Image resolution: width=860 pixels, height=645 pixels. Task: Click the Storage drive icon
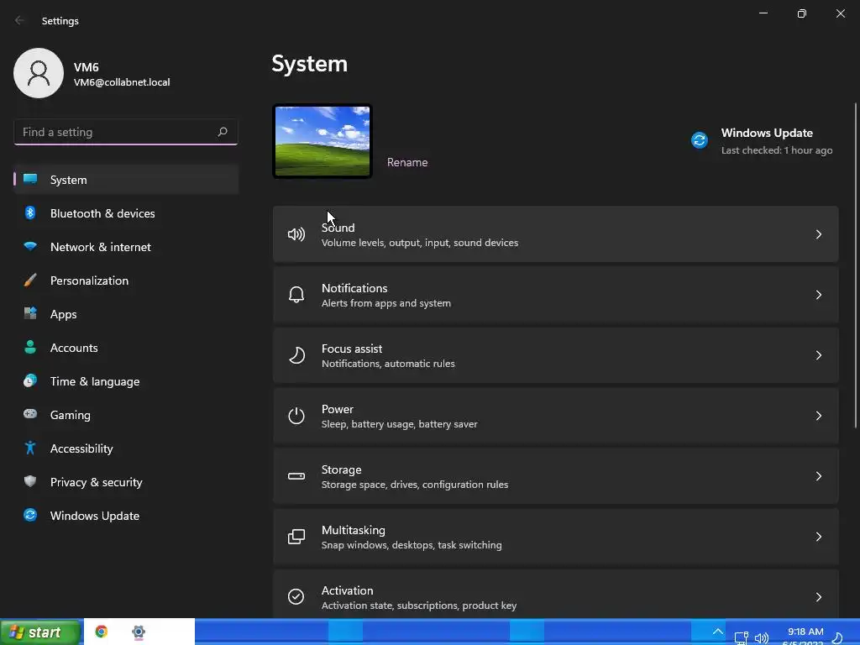[x=296, y=476]
